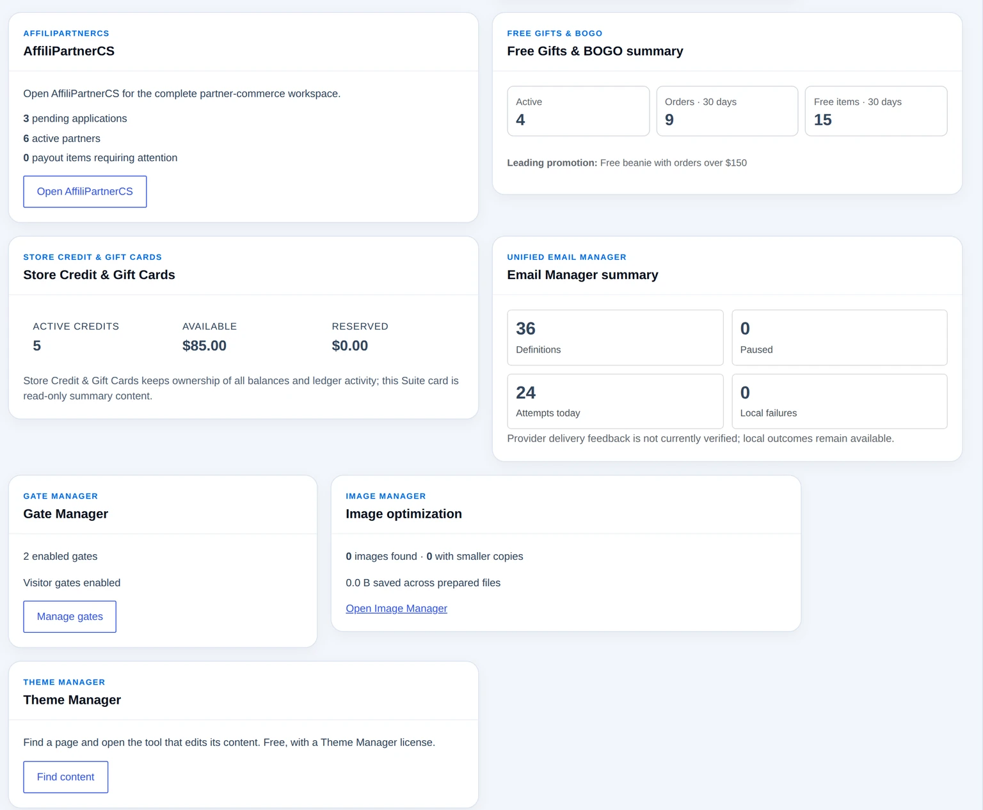Click the Available $85.00 credit value
This screenshot has width=983, height=810.
[x=204, y=345]
